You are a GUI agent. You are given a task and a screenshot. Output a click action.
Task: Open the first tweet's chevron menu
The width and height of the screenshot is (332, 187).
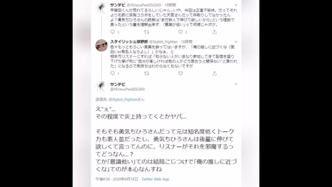pos(236,5)
